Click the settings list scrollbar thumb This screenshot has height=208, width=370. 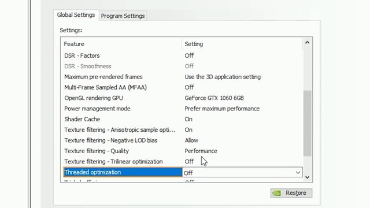point(307,123)
